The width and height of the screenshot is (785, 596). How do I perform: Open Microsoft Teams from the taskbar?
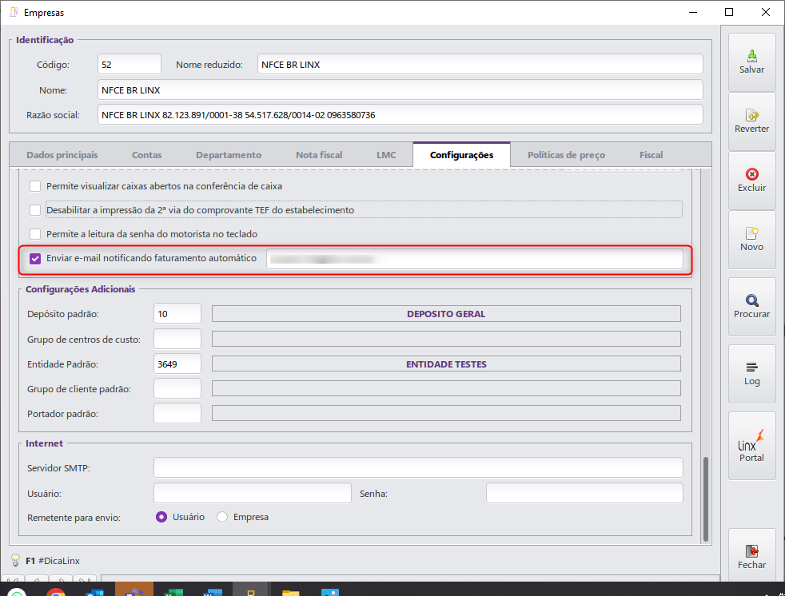click(134, 590)
